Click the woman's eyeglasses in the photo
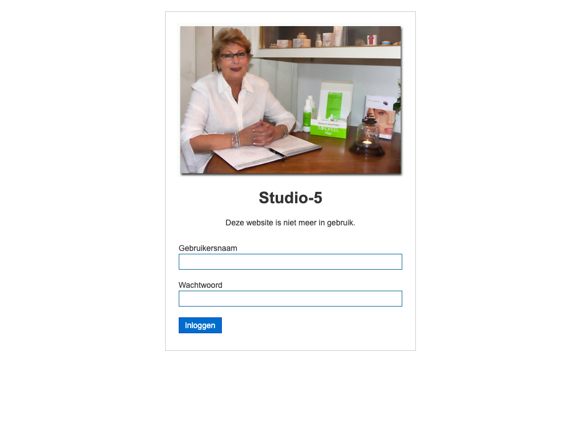Image resolution: width=581 pixels, height=436 pixels. pos(233,56)
